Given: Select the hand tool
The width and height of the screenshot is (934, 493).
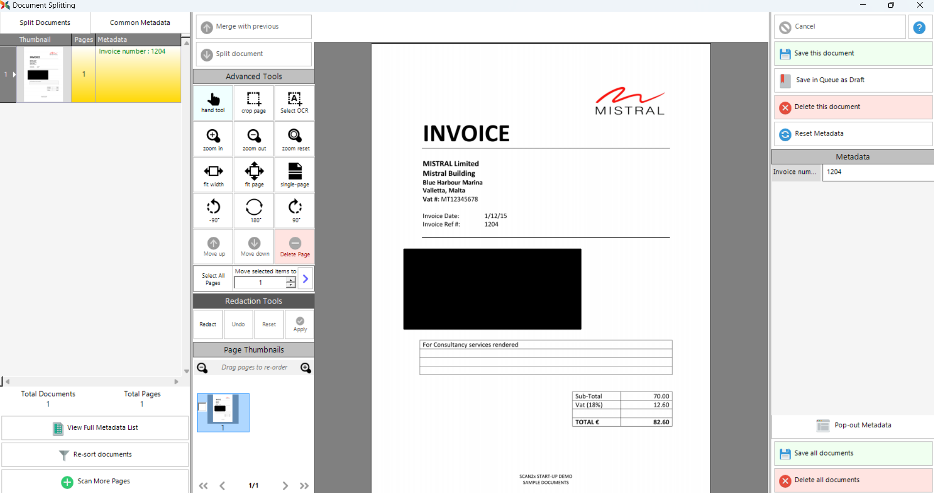Looking at the screenshot, I should [x=213, y=103].
